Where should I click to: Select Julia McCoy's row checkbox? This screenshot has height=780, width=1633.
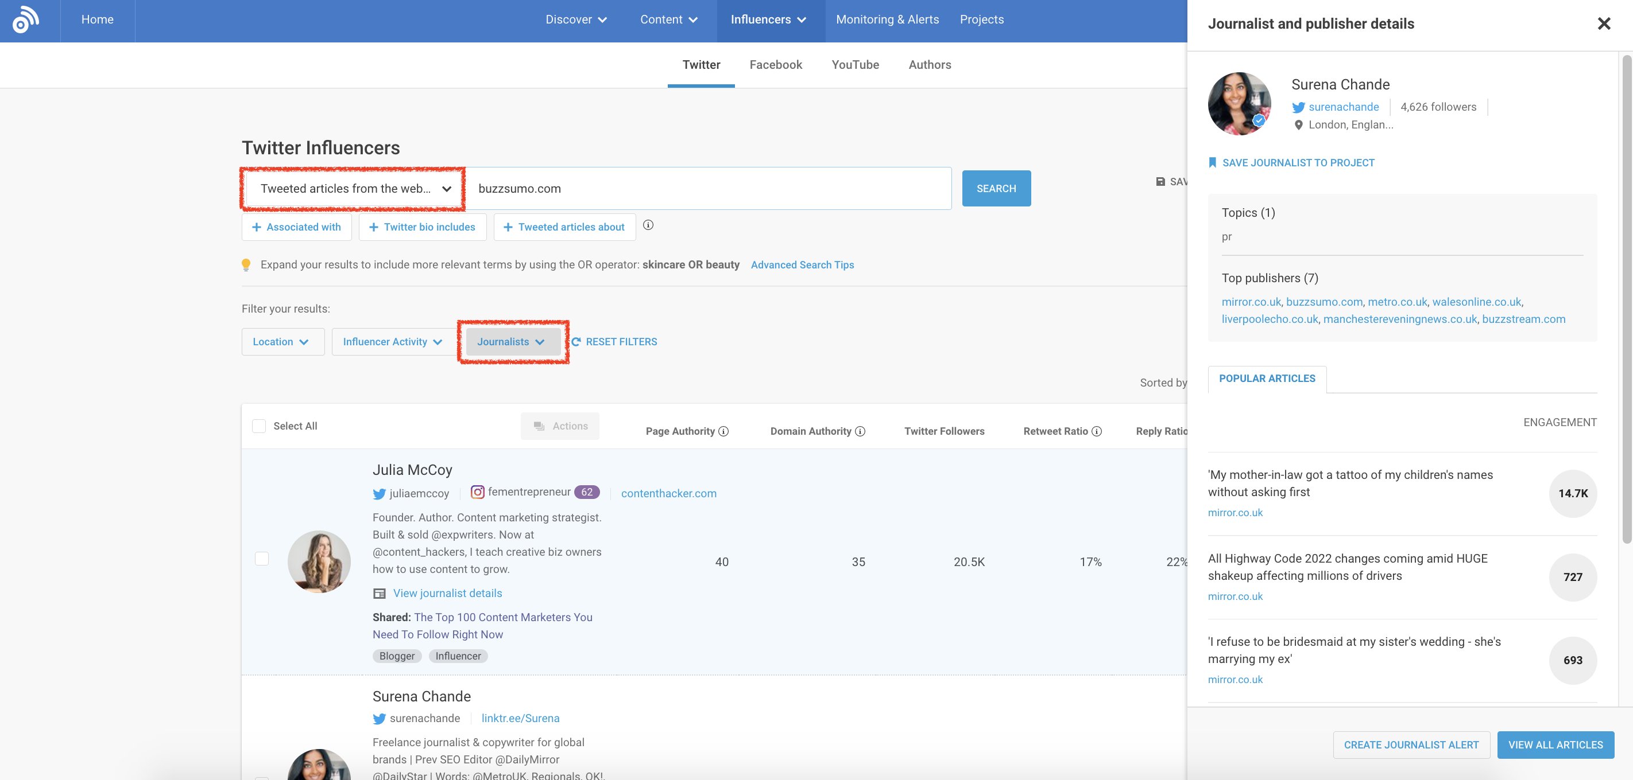(261, 560)
